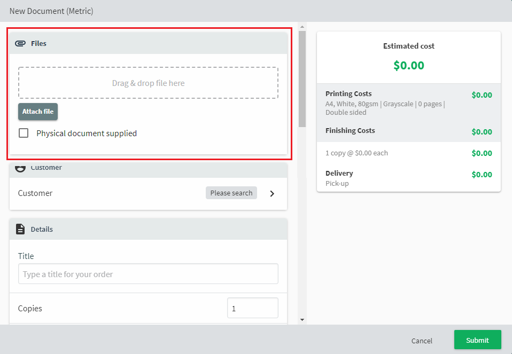Click the Pick-up delivery text
This screenshot has width=512, height=354.
coord(337,183)
